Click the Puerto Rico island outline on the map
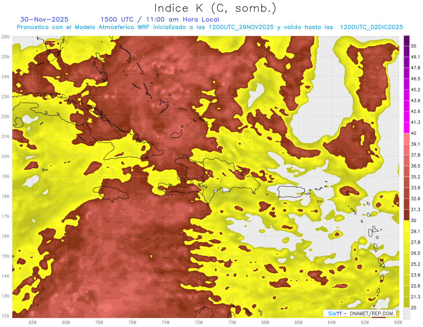The width and height of the screenshot is (423, 327). 291,192
